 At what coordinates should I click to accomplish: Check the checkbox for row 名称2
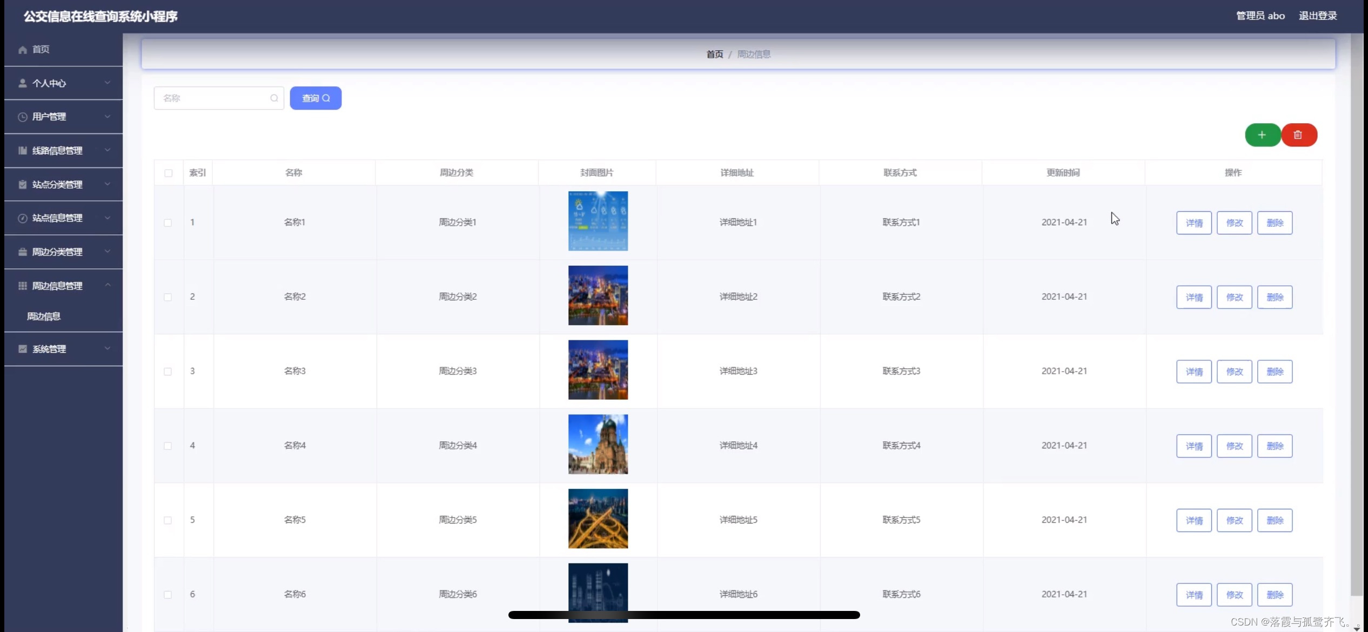pos(168,297)
